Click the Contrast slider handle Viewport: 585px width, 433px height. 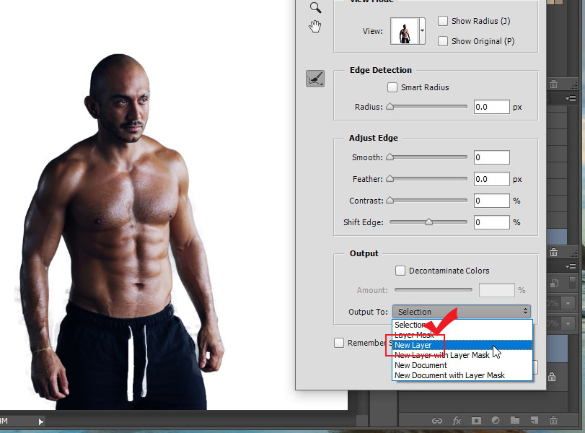(390, 201)
